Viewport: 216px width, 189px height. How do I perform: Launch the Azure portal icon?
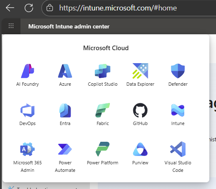coord(65,71)
